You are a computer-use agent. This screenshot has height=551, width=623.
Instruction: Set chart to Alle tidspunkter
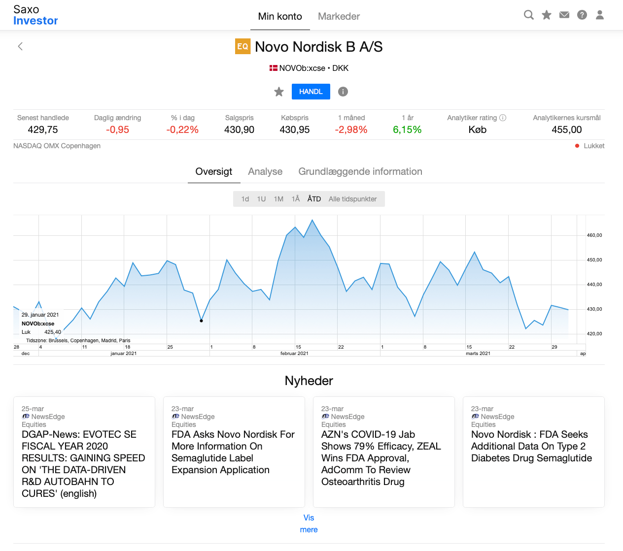tap(352, 199)
